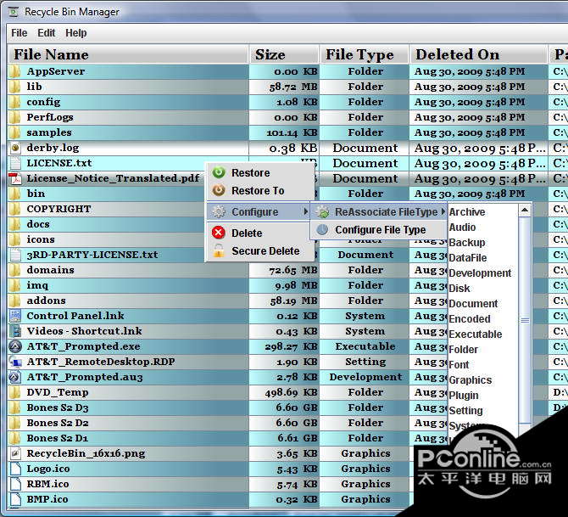Click the red Delete X icon
The height and width of the screenshot is (517, 568).
tap(219, 233)
